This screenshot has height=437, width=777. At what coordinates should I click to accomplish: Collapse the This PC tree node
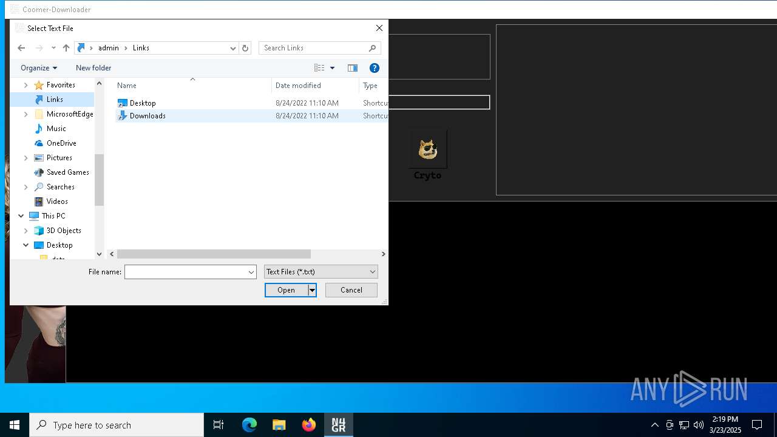pyautogui.click(x=21, y=216)
